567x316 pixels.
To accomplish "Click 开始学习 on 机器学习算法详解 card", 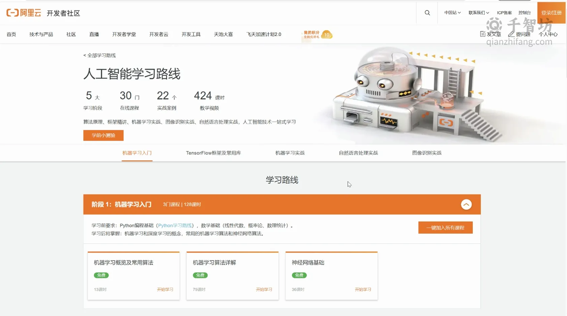I will click(264, 290).
